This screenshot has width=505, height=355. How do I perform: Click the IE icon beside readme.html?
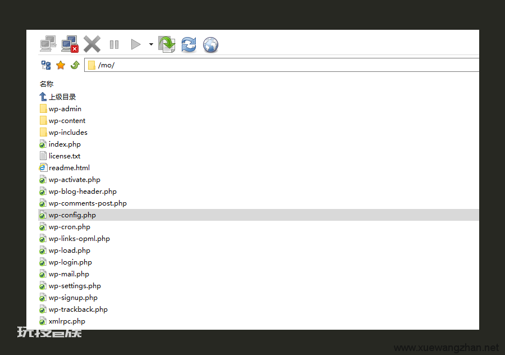pos(43,167)
